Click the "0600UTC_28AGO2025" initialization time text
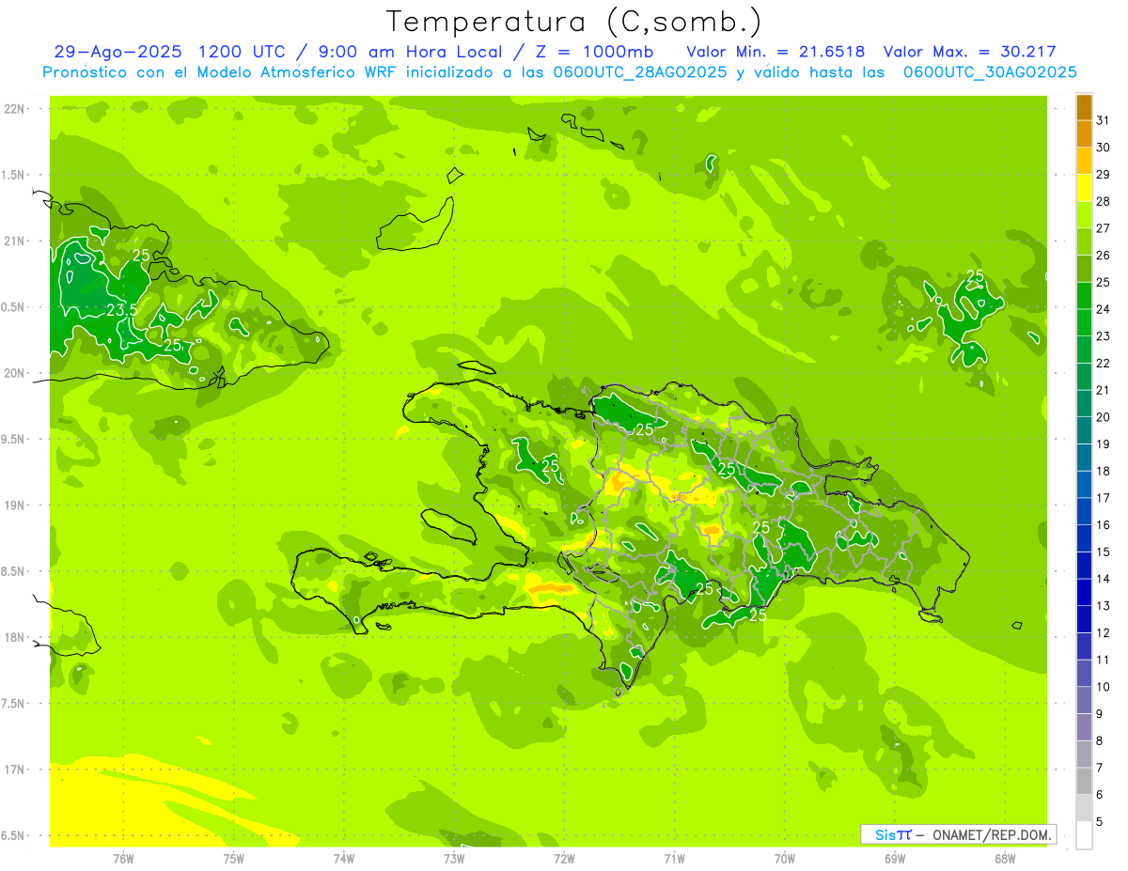Image resolution: width=1128 pixels, height=871 pixels. 641,72
